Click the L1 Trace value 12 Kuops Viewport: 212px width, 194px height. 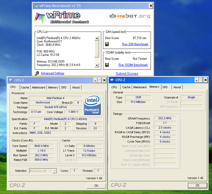pyautogui.click(x=89, y=151)
